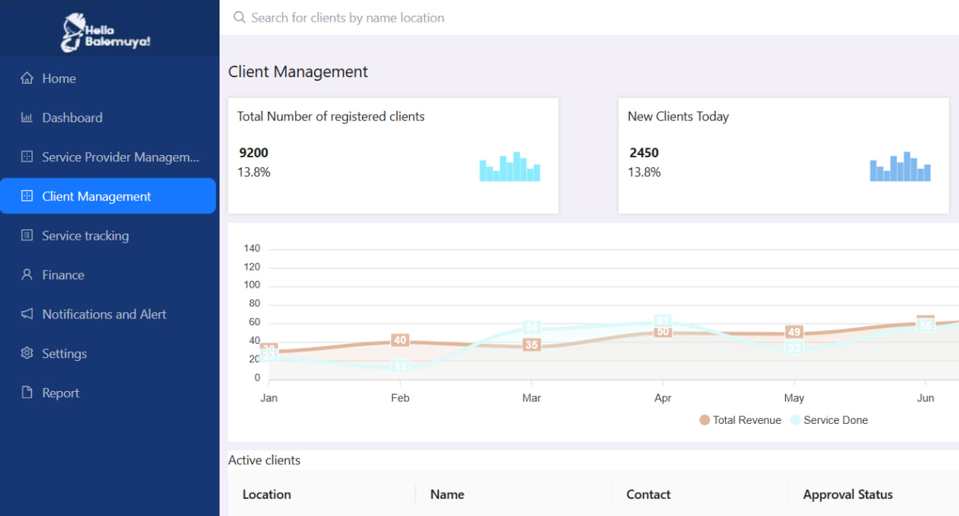Toggle Service Done legend series
This screenshot has height=516, width=959.
829,420
